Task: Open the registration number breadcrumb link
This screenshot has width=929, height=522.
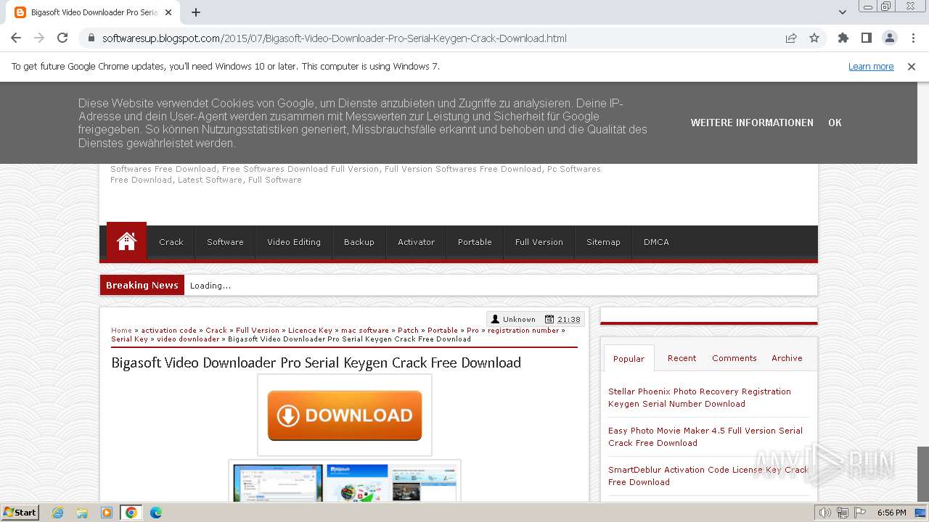Action: 523,330
